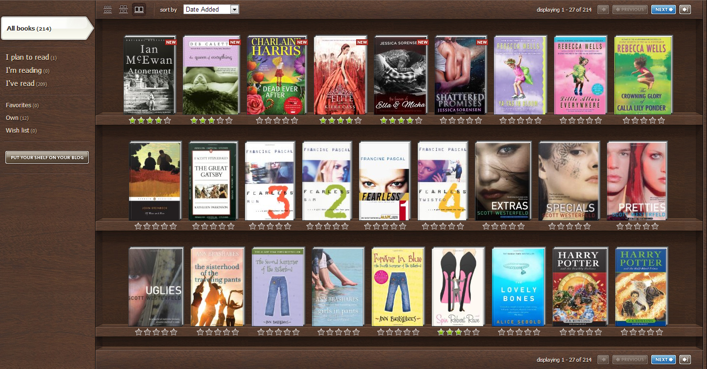The height and width of the screenshot is (369, 707).
Task: Open the Of Mice and Men cover
Action: click(x=155, y=181)
